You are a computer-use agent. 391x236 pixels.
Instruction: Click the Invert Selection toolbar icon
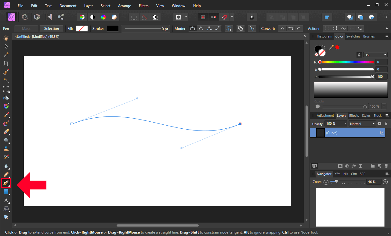155,17
